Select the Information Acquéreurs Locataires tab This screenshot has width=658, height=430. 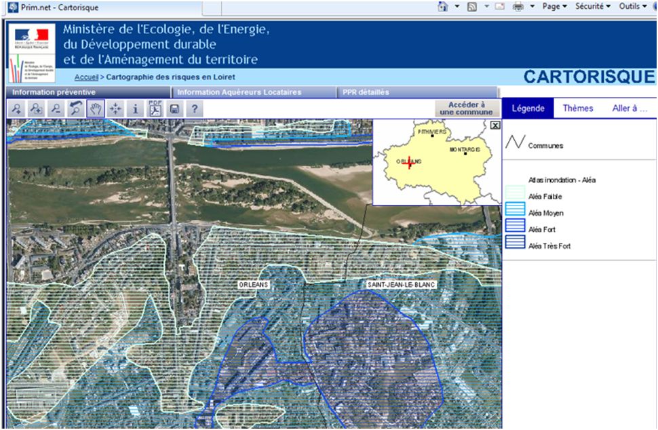[239, 92]
